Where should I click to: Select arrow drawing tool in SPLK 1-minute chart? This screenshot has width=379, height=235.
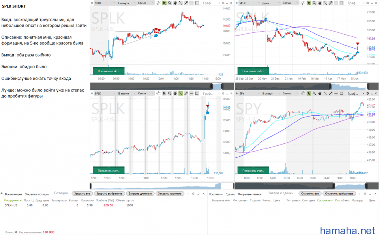186,3
